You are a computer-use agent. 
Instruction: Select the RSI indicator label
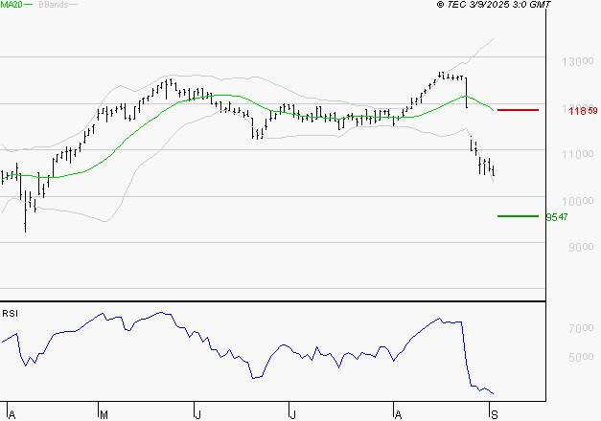pyautogui.click(x=10, y=313)
